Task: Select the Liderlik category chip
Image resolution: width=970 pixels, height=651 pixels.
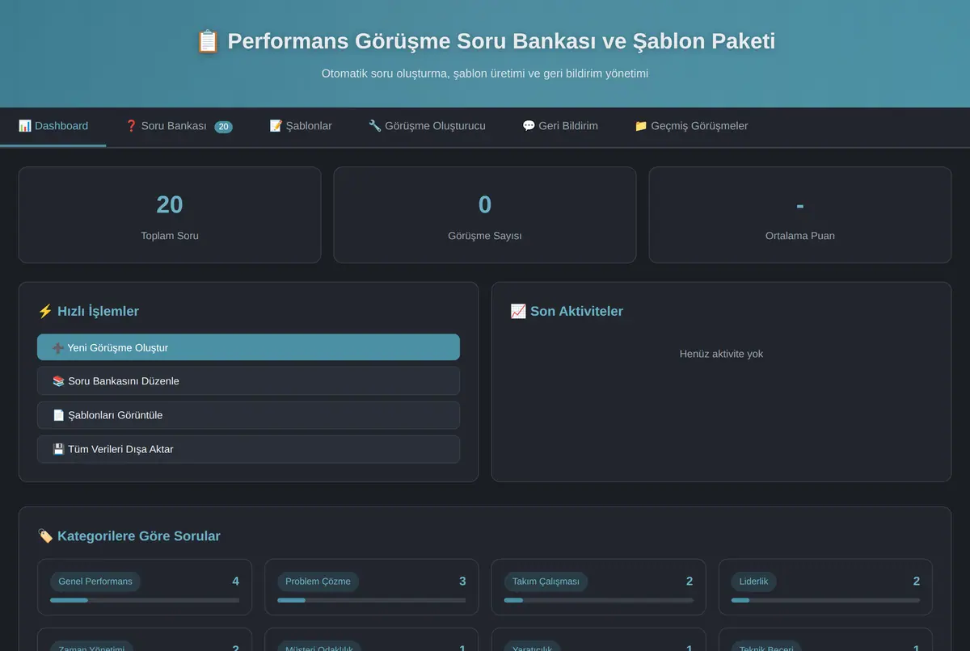Action: tap(754, 582)
